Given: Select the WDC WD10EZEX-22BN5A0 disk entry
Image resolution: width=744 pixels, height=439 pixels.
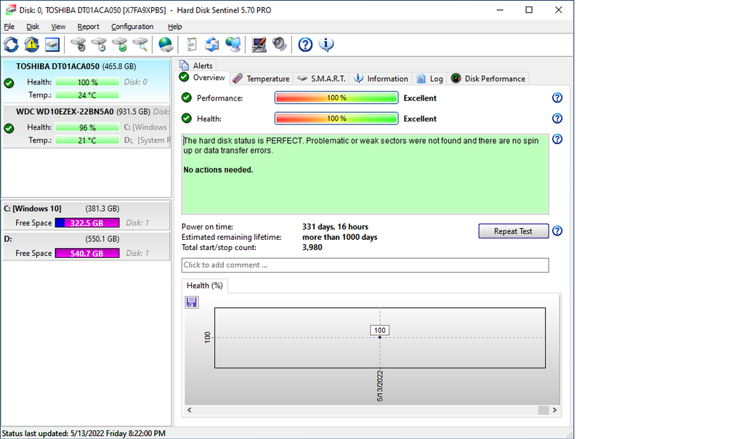Looking at the screenshot, I should point(86,126).
